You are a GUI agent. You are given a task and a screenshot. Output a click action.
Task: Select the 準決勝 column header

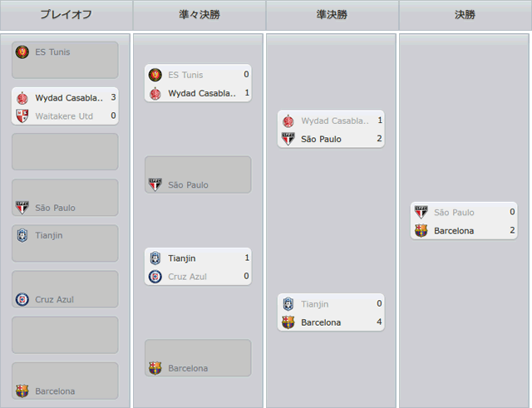pos(332,15)
